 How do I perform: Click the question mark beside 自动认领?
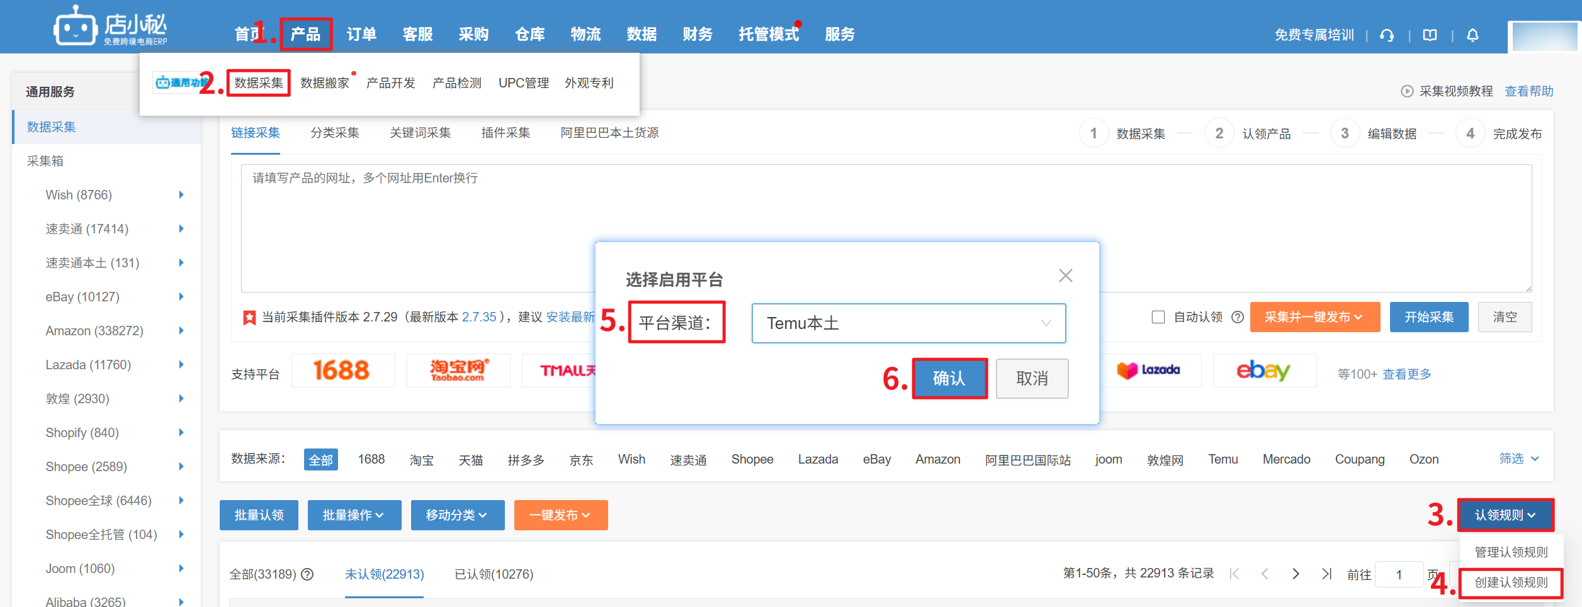1237,317
